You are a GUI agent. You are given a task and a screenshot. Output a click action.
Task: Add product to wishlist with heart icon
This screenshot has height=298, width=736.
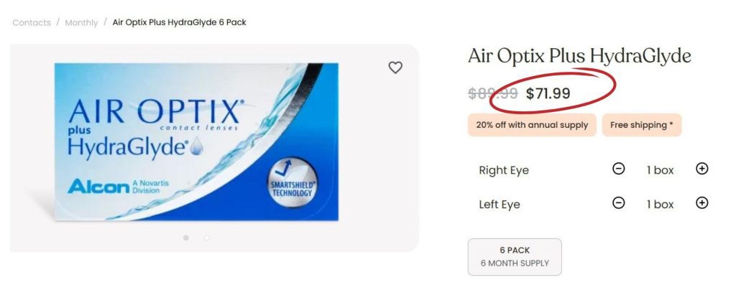(395, 67)
